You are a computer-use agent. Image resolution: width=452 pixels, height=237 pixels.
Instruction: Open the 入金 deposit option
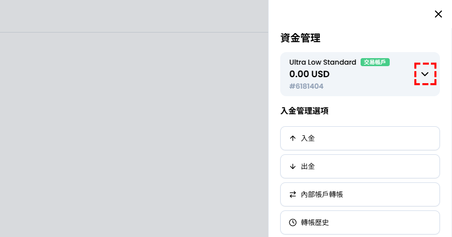[360, 138]
